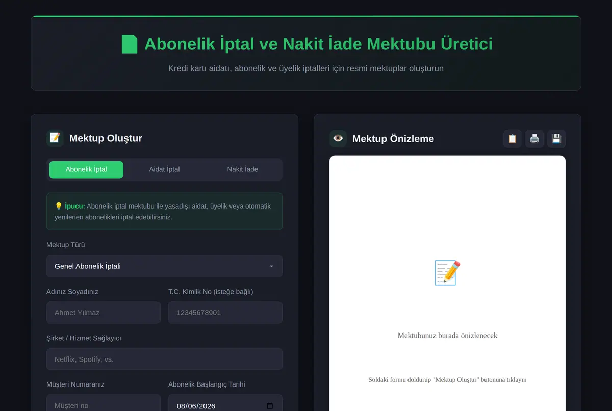Screen dimensions: 612x411
Task: Select the Şirket / Hizmet Sağlayıcı input
Action: click(164, 359)
